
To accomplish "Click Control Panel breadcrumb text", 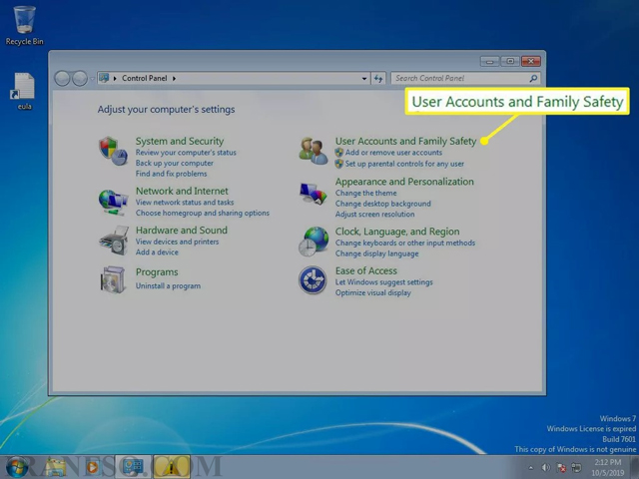I will [x=144, y=78].
